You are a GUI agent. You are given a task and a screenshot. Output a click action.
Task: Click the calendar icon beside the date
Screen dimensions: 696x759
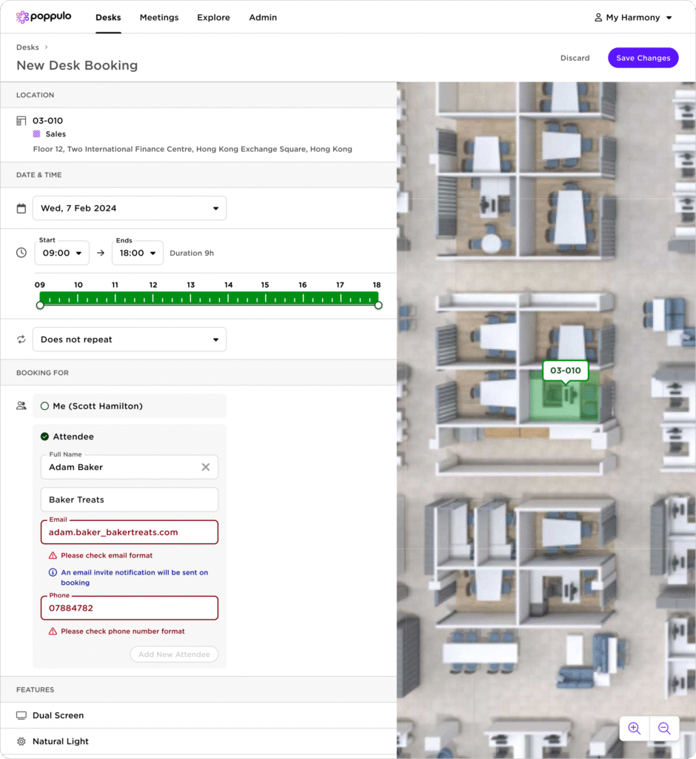coord(21,208)
